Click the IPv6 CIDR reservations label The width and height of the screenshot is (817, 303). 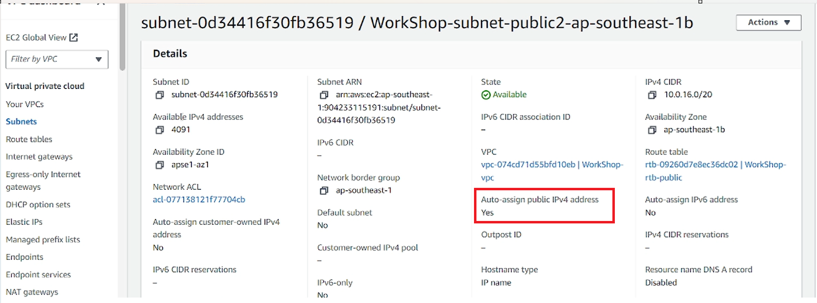(195, 270)
